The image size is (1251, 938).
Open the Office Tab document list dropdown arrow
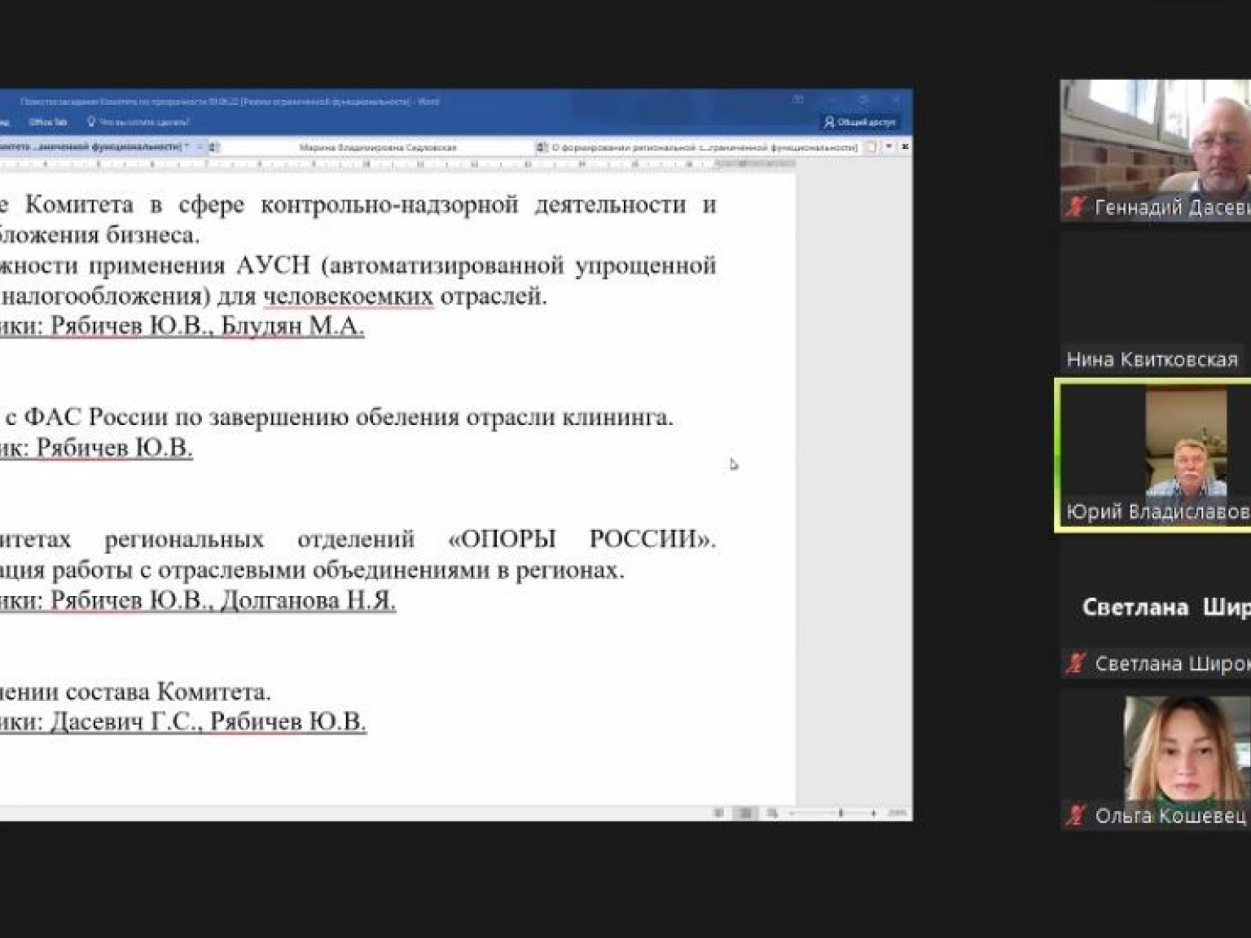pos(889,147)
